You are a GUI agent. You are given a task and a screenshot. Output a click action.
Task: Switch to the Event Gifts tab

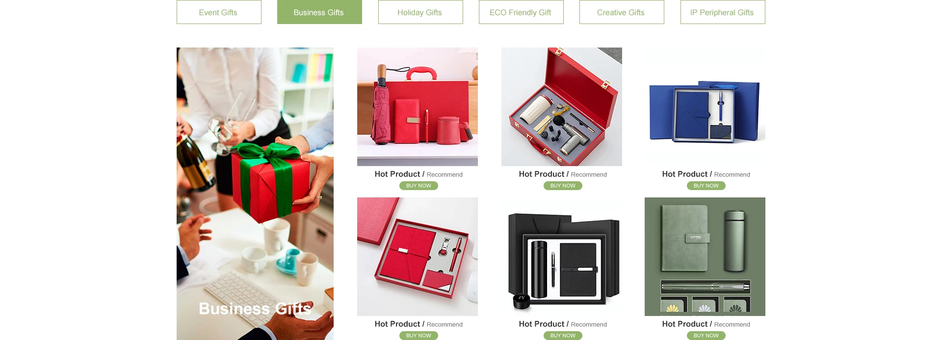[x=219, y=12]
